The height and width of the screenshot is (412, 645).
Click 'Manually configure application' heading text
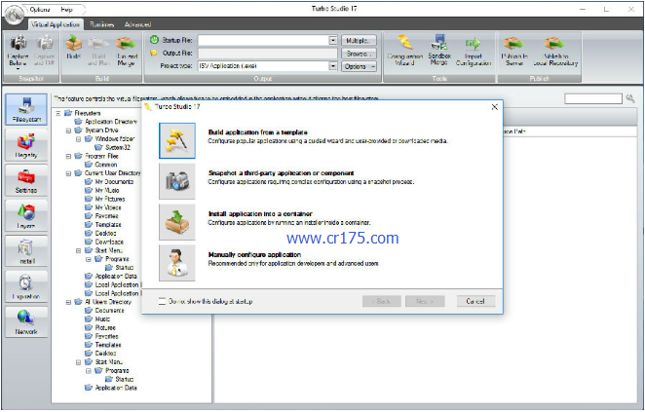click(x=254, y=254)
